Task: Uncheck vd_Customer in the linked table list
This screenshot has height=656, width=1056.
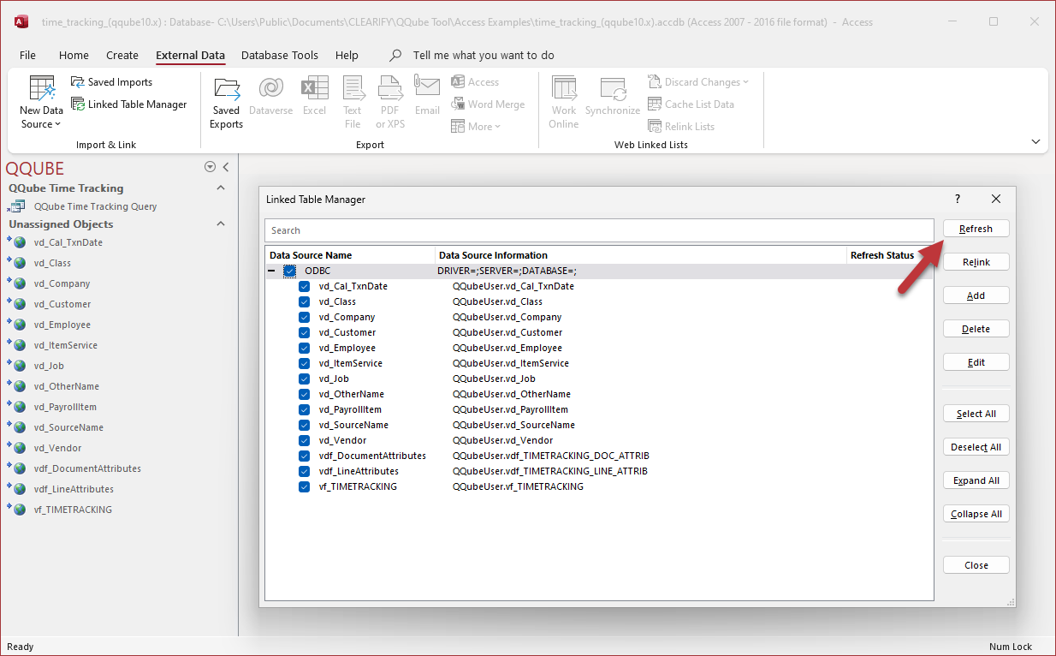Action: tap(304, 332)
